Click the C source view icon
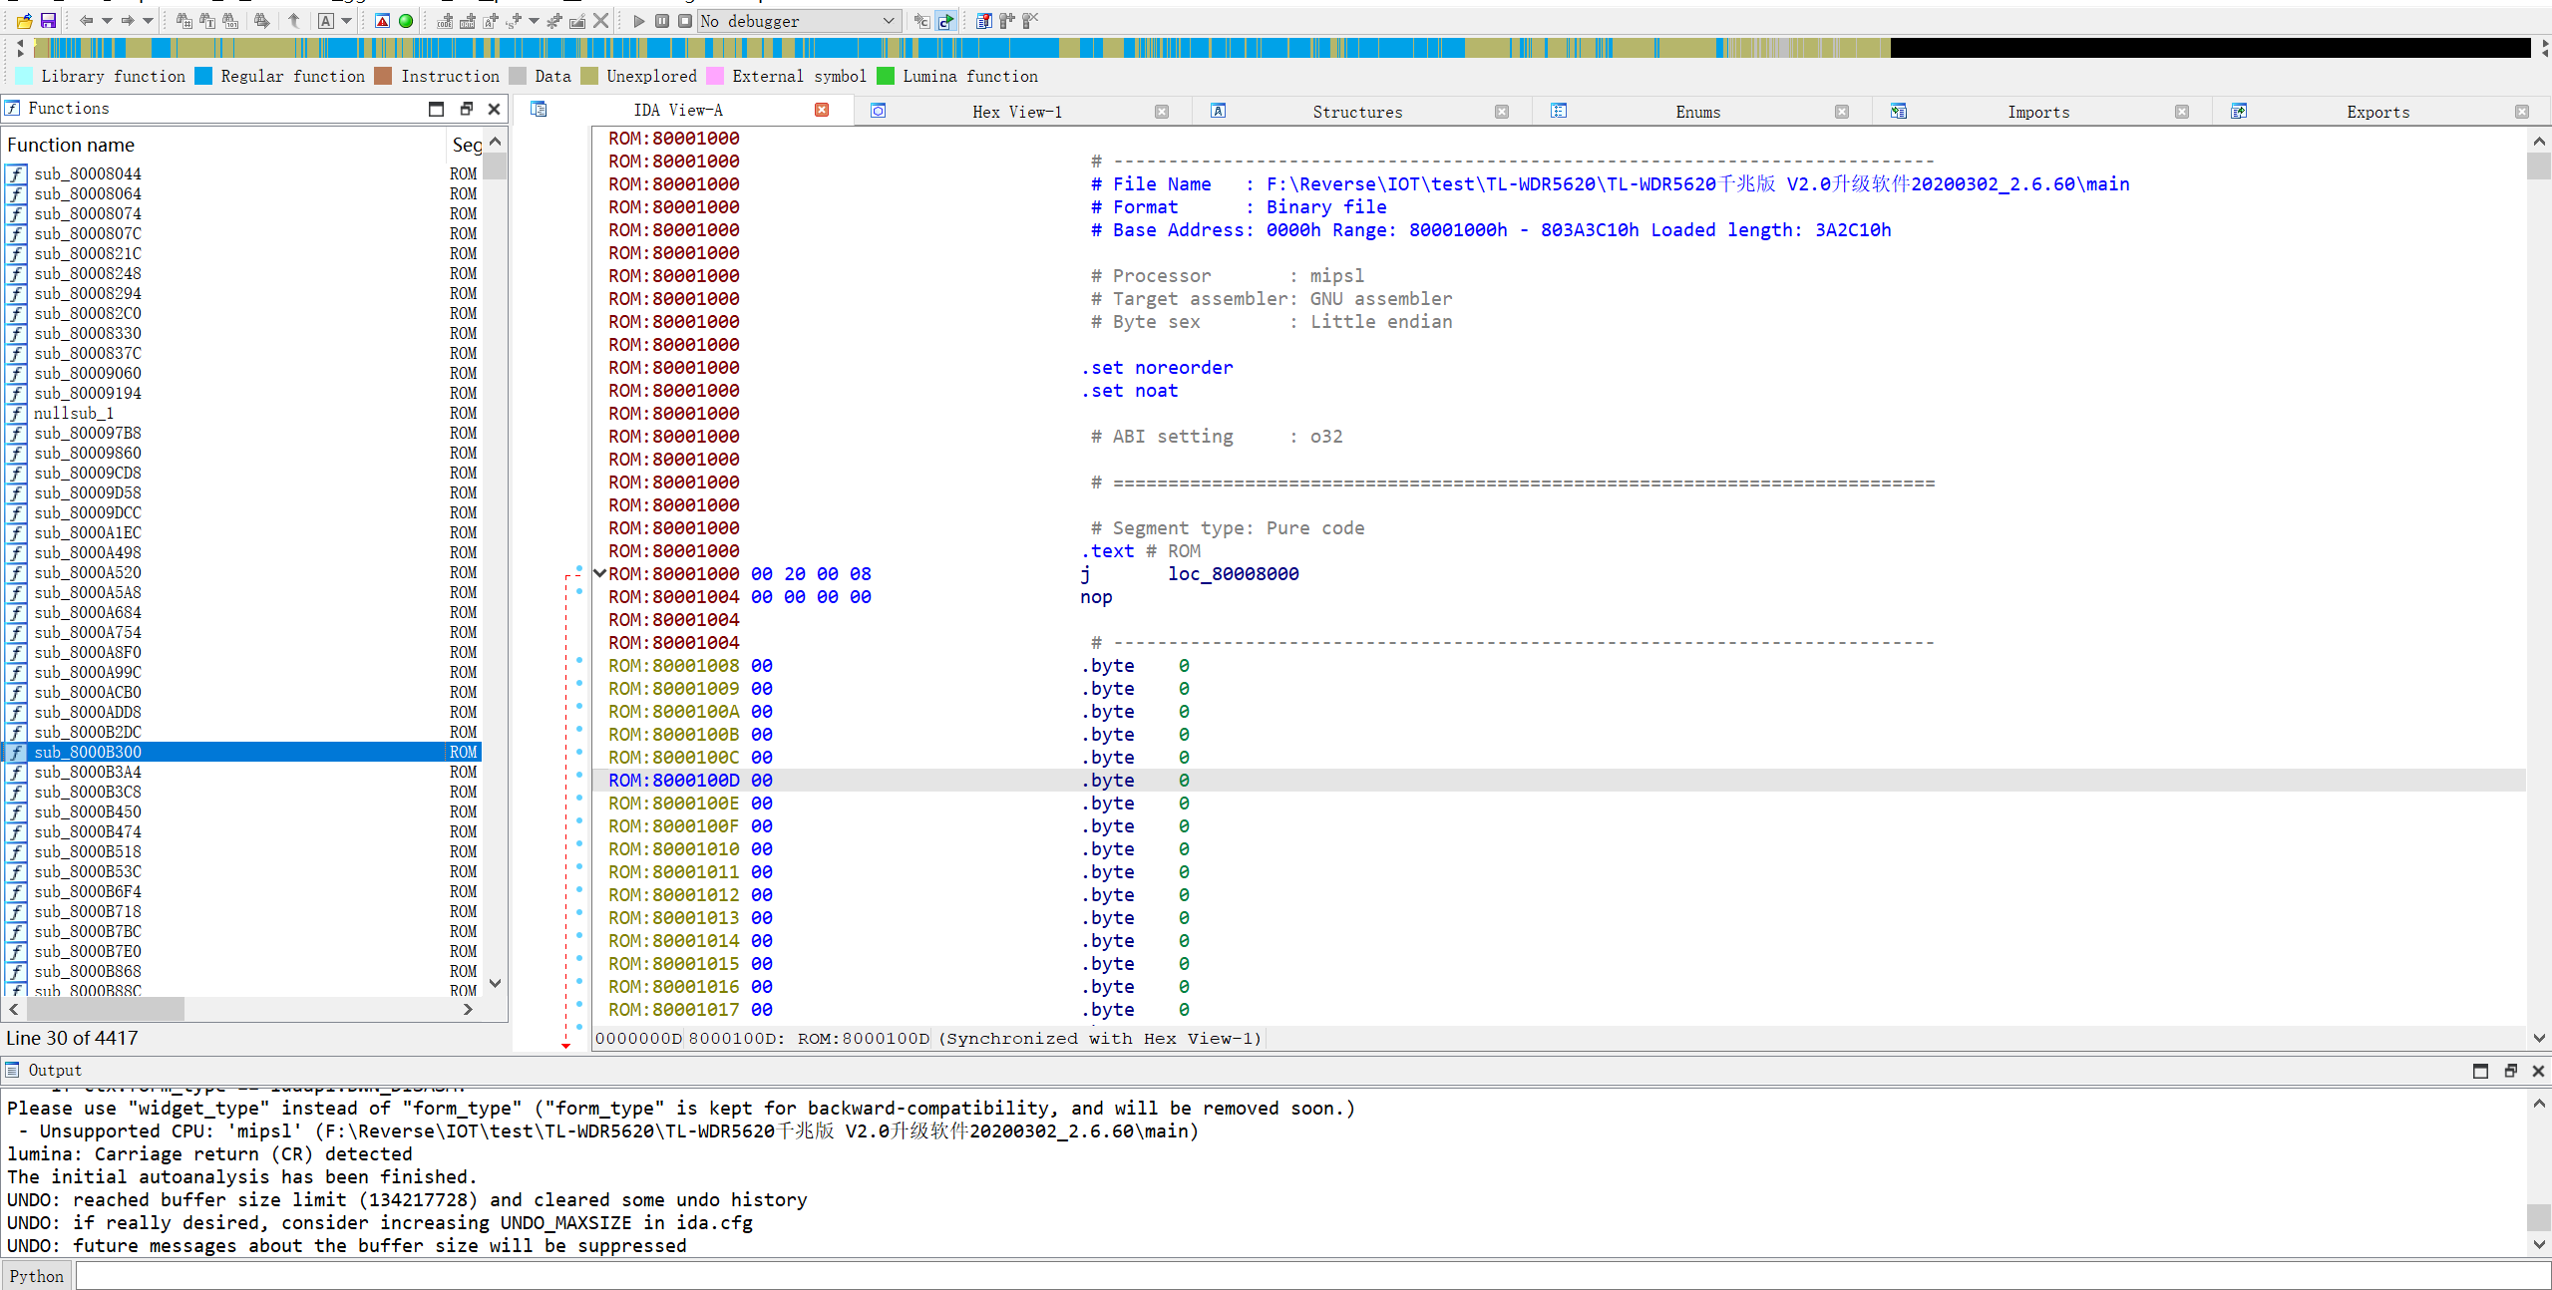This screenshot has height=1290, width=2552. 922,20
